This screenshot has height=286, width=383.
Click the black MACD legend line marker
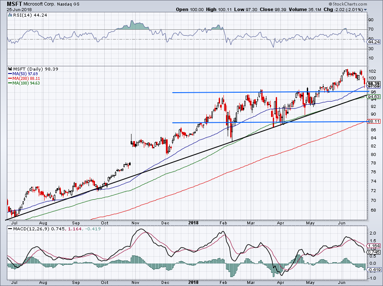pos(10,229)
